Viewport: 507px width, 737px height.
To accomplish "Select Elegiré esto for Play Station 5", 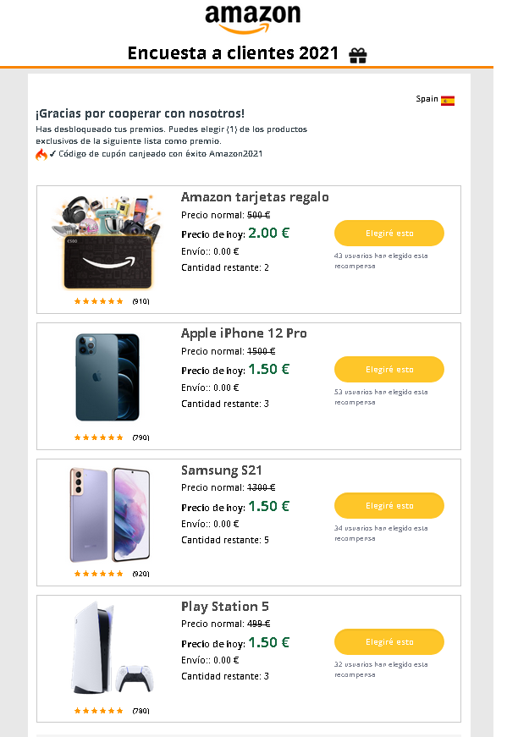I will (x=389, y=641).
